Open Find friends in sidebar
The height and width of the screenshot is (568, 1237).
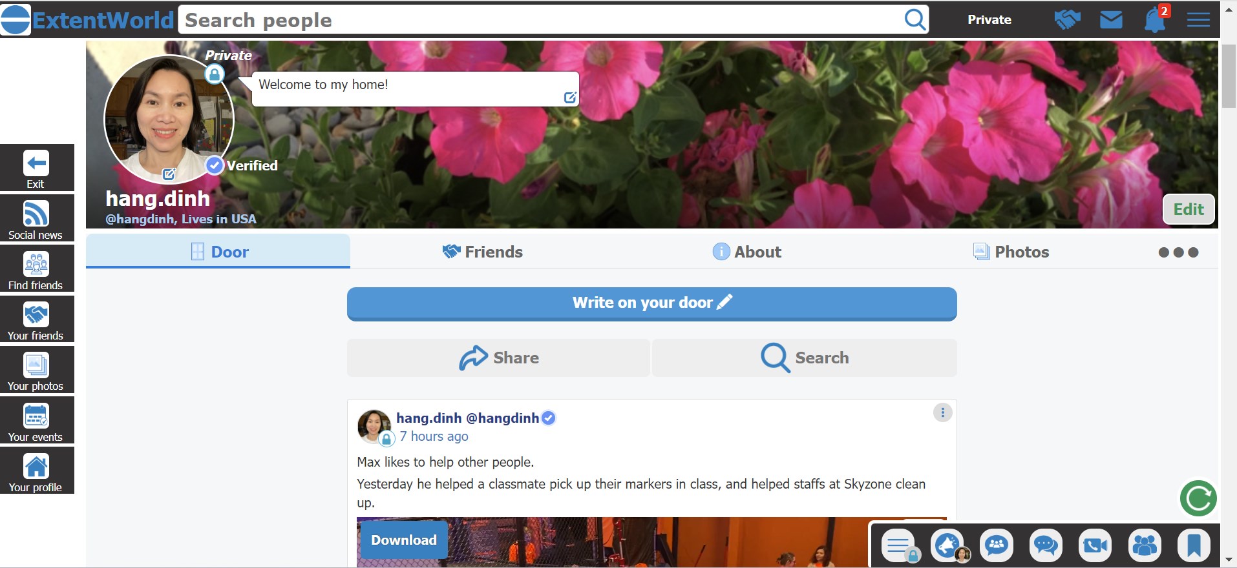(36, 269)
